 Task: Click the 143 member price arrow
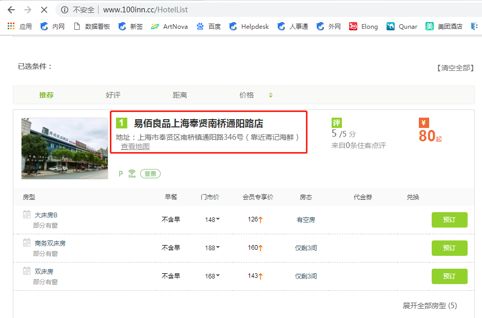(x=261, y=276)
